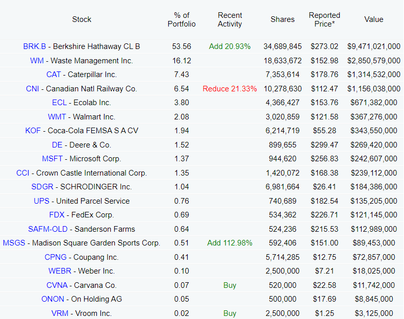Click the WM ticker link
404x319 pixels.
click(37, 61)
